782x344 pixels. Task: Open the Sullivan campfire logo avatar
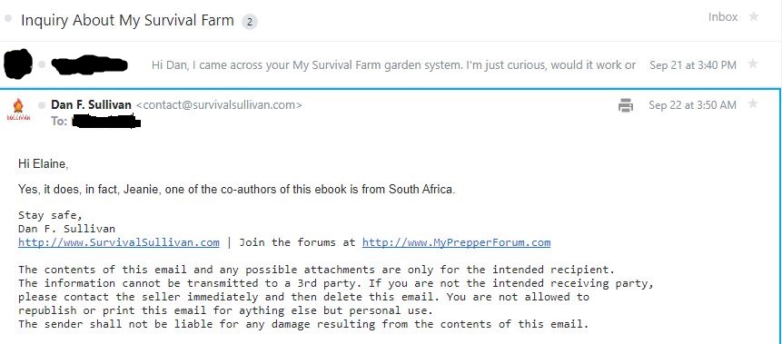(x=18, y=109)
